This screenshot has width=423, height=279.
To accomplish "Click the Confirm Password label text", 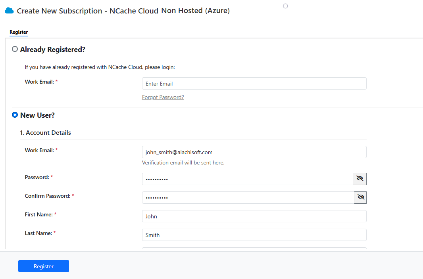I will tap(48, 196).
